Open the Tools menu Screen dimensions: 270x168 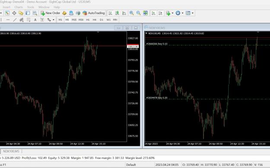tap(31, 7)
